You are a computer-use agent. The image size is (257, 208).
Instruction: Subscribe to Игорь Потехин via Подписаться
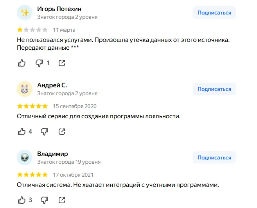click(214, 13)
